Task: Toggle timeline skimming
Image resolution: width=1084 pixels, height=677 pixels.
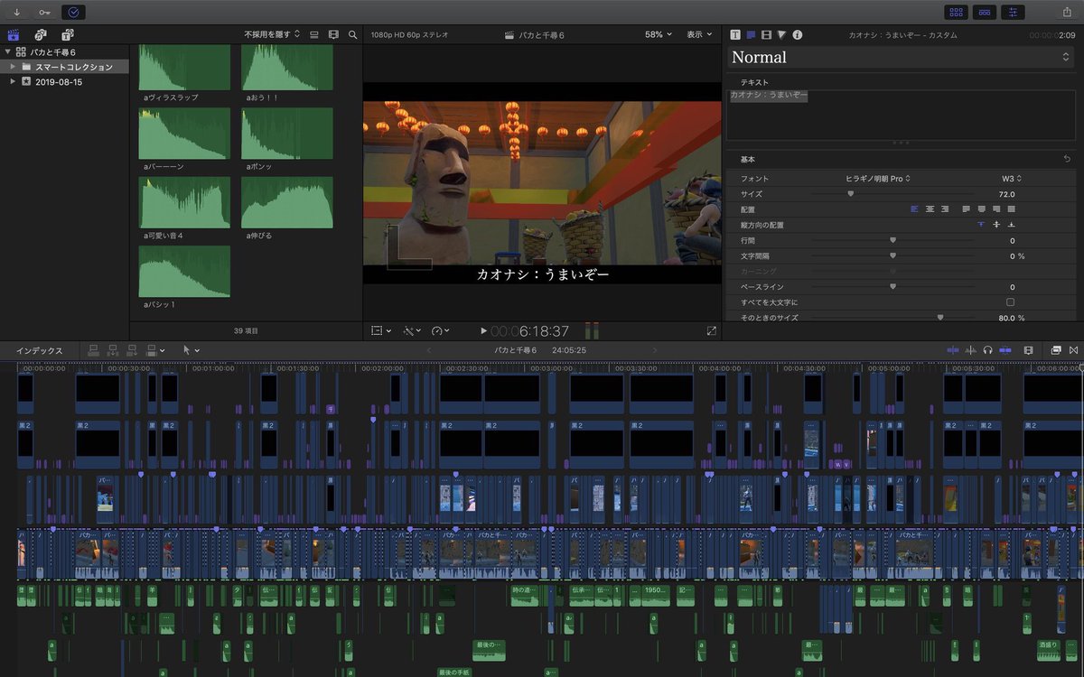Action: (x=953, y=350)
